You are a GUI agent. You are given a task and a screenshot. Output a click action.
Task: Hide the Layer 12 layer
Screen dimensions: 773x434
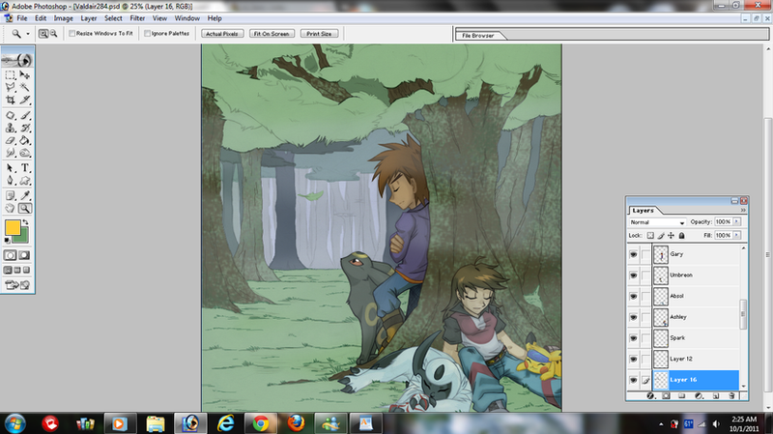coord(633,359)
